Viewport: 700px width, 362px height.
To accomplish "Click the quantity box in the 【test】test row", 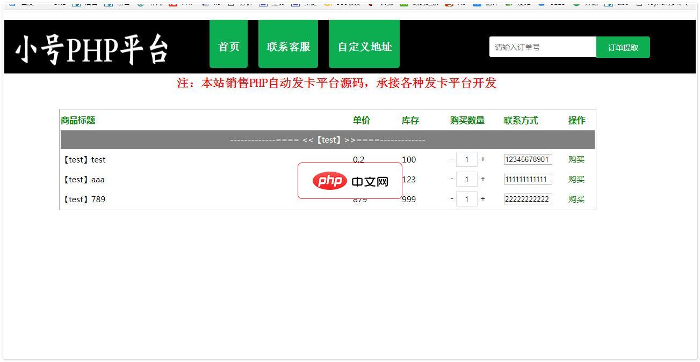I will pyautogui.click(x=467, y=159).
